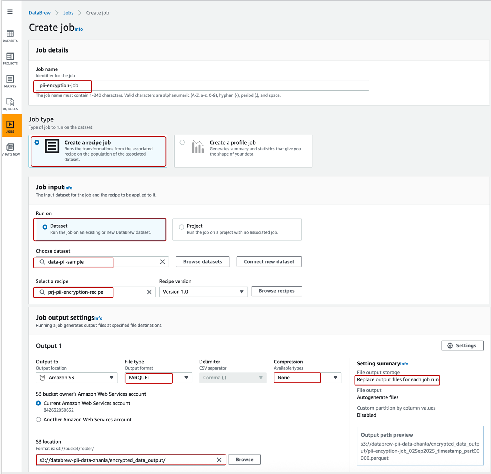Image resolution: width=491 pixels, height=474 pixels.
Task: Open the Output to Amazon S3 dropdown
Action: (x=76, y=378)
